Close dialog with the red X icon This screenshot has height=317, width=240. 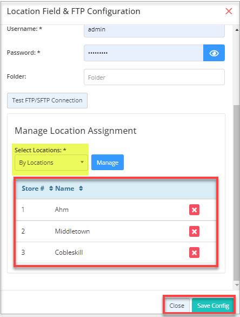click(229, 11)
